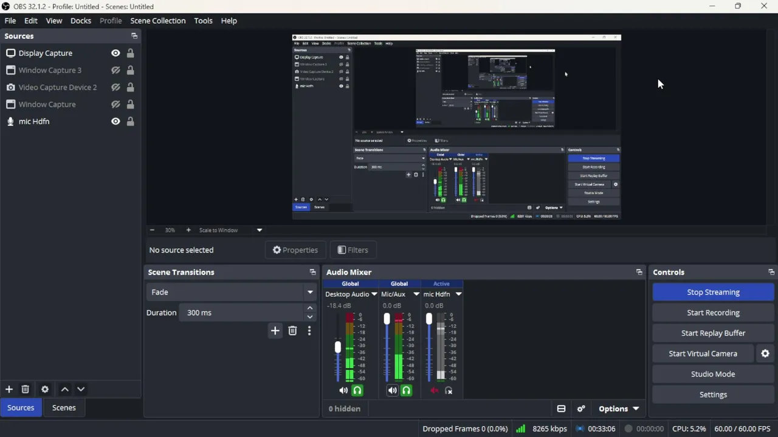This screenshot has height=437, width=778.
Task: Open the Docks menu
Action: [x=81, y=21]
